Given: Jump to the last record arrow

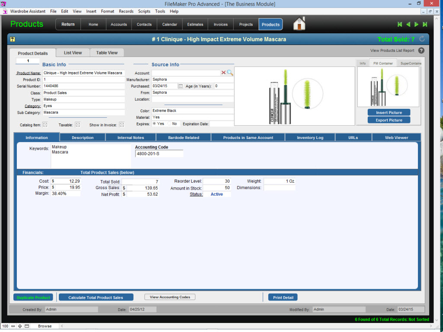Looking at the screenshot, I should 425,25.
